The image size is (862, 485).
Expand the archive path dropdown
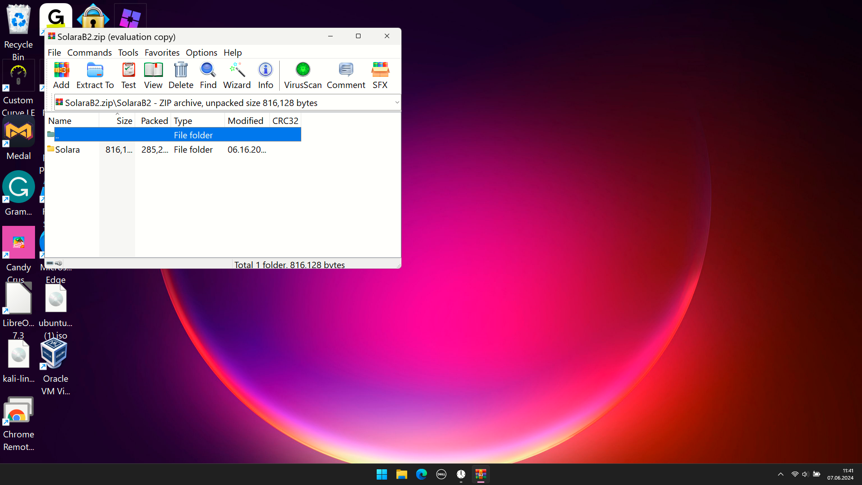[397, 103]
